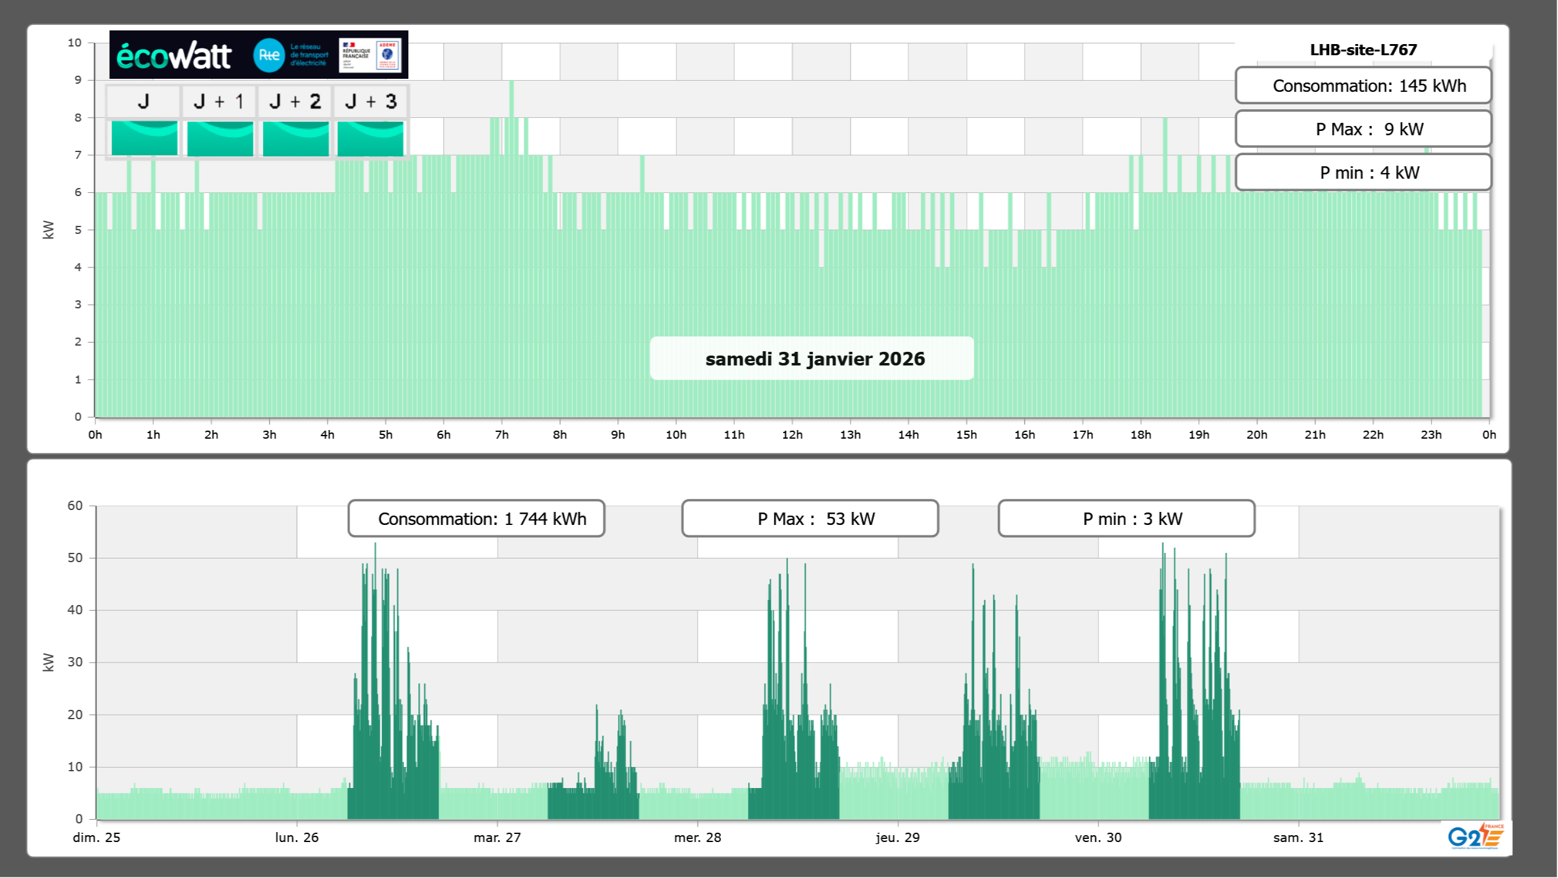The image size is (1558, 878).
Task: Click the LHB-site-L767 site title
Action: click(1363, 50)
